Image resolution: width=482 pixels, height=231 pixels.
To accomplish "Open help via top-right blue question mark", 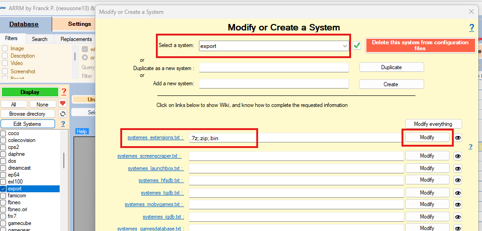I will click(x=471, y=28).
